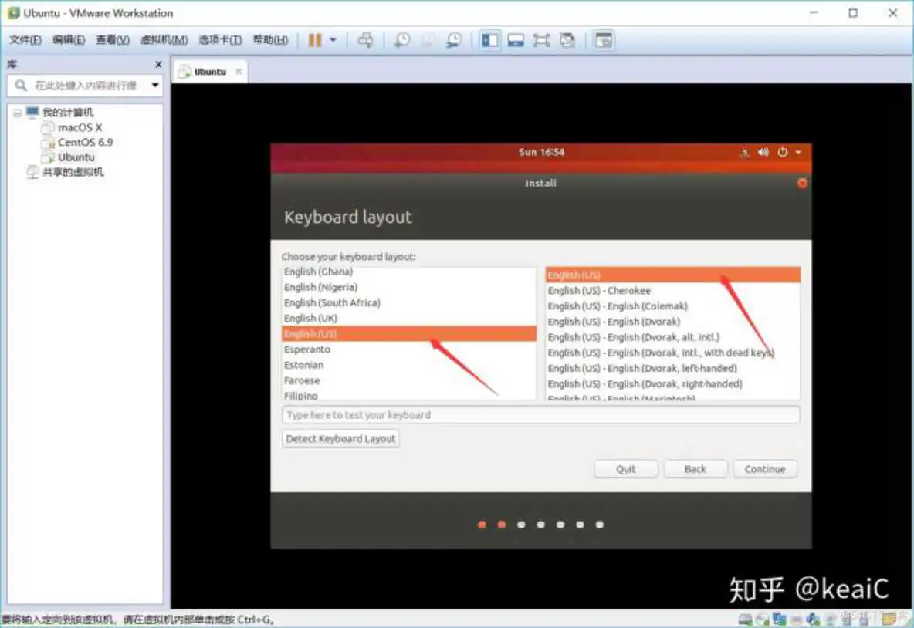The image size is (914, 628).
Task: Open the volume icon in Ubuntu's top bar
Action: (x=763, y=152)
